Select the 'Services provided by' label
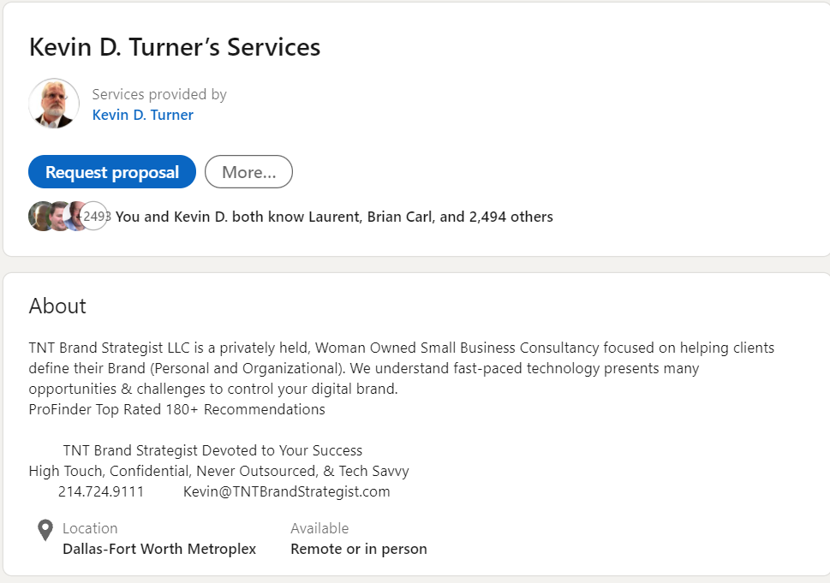Viewport: 830px width, 583px height. click(159, 94)
